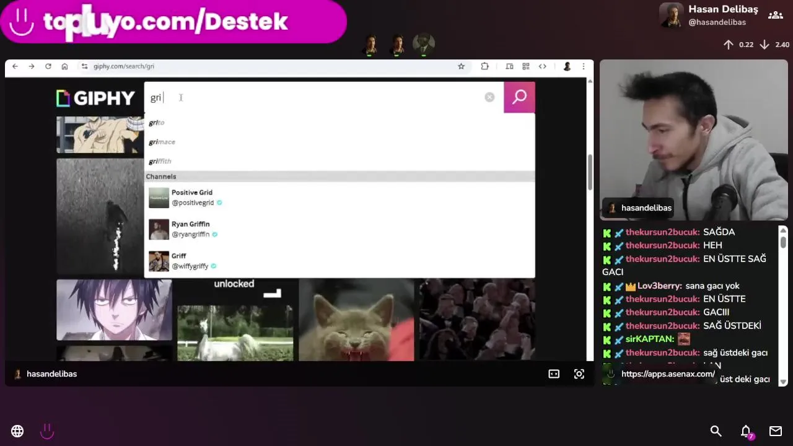Viewport: 793px width, 446px height.
Task: Choose the 'grito' search suggestion
Action: click(x=157, y=123)
